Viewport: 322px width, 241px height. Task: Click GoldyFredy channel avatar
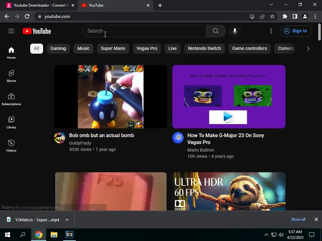point(59,138)
